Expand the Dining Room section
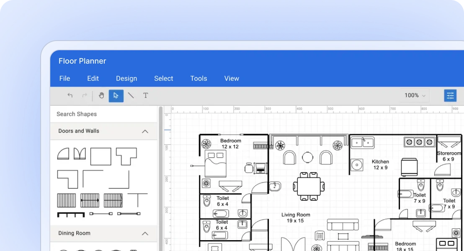This screenshot has width=464, height=251. tap(145, 233)
